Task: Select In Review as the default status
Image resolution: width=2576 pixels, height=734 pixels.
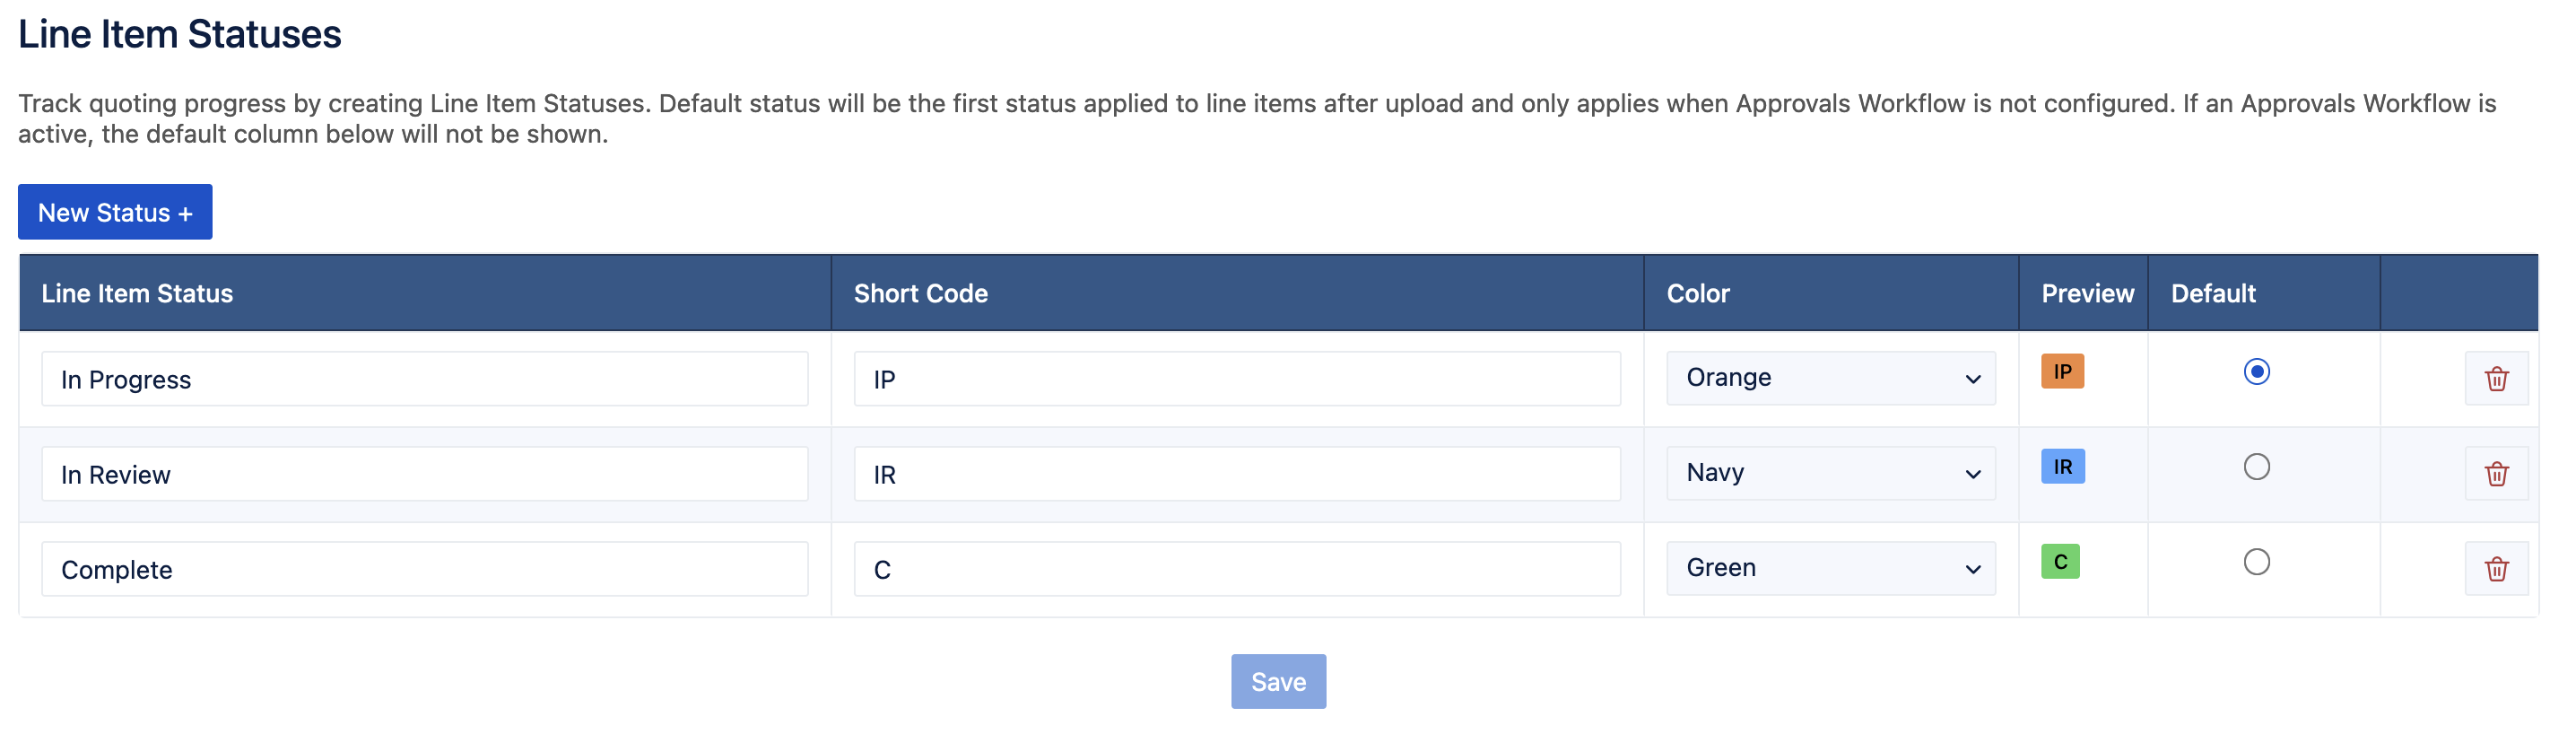Action: (2256, 466)
